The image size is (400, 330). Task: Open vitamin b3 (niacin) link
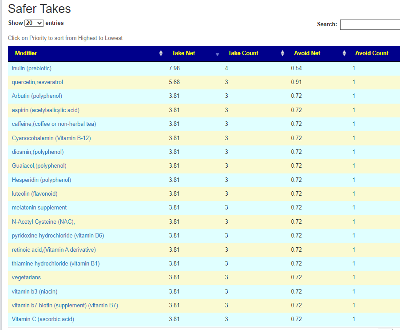35,291
